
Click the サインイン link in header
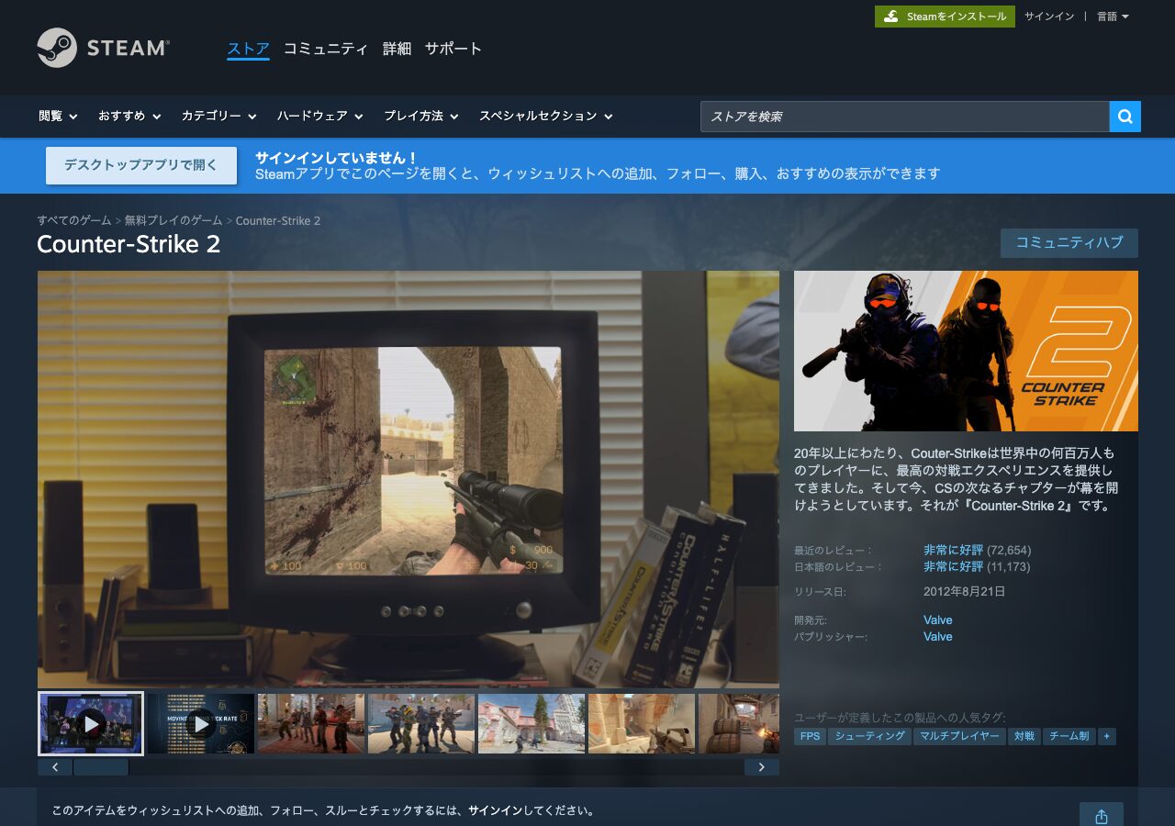(x=1049, y=17)
